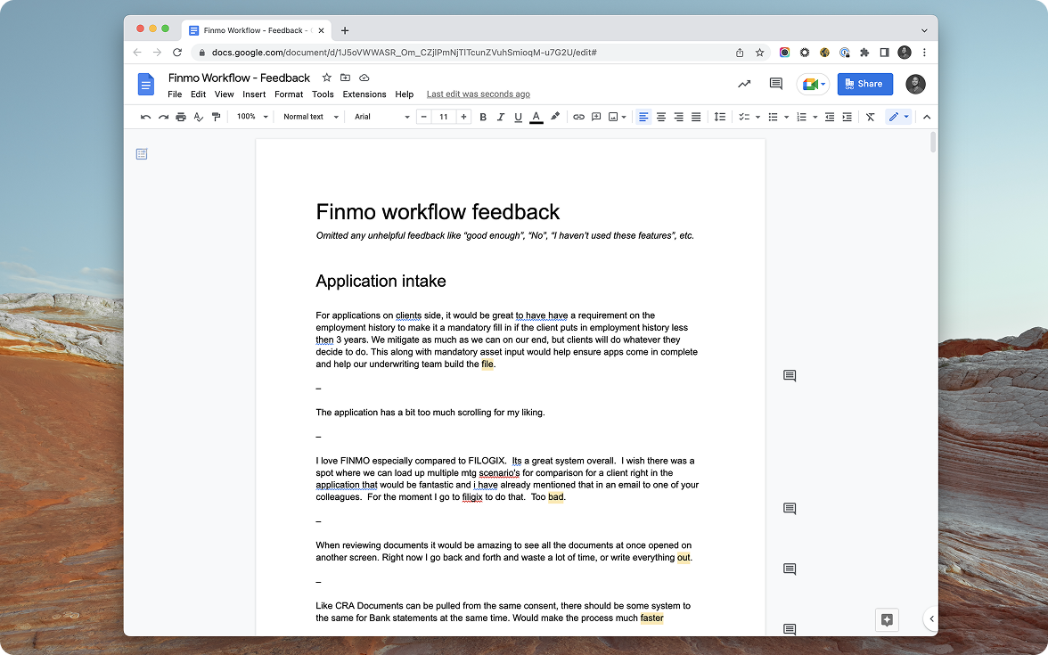This screenshot has height=655, width=1048.
Task: Click the Explore button at bottom right
Action: point(887,619)
